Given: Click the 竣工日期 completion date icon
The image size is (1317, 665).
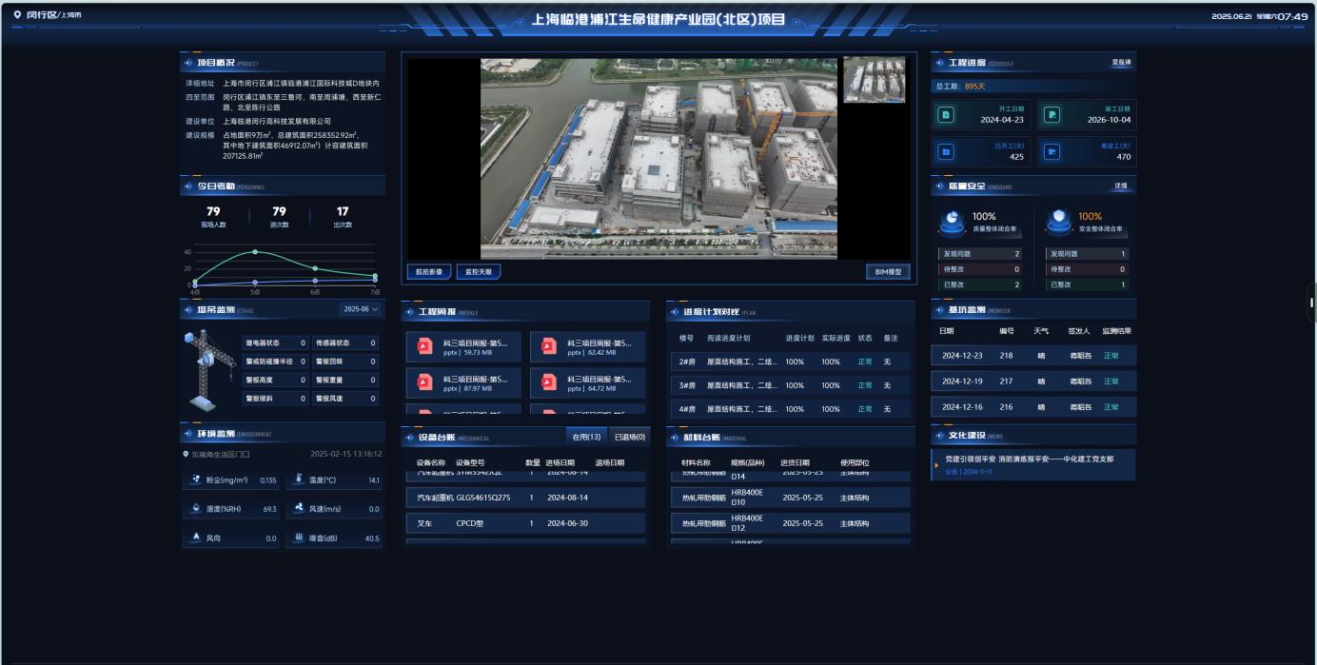Looking at the screenshot, I should tap(1052, 115).
